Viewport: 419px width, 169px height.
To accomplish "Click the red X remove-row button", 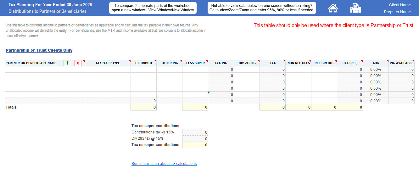I will (x=78, y=63).
